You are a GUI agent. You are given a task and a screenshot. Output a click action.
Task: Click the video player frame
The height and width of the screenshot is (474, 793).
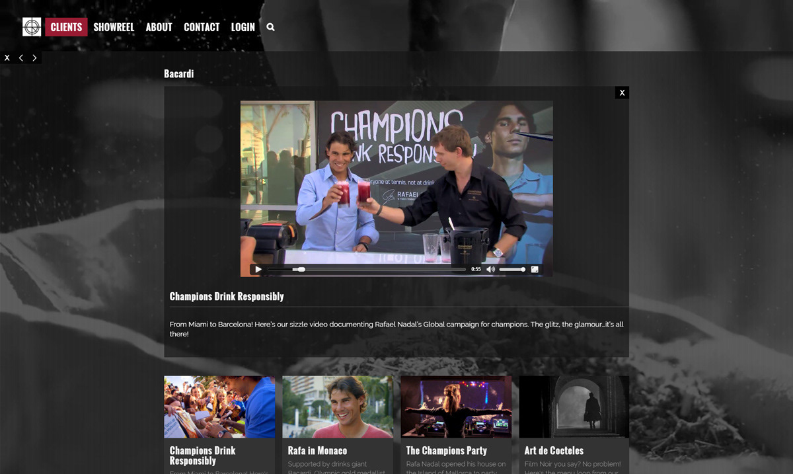397,188
